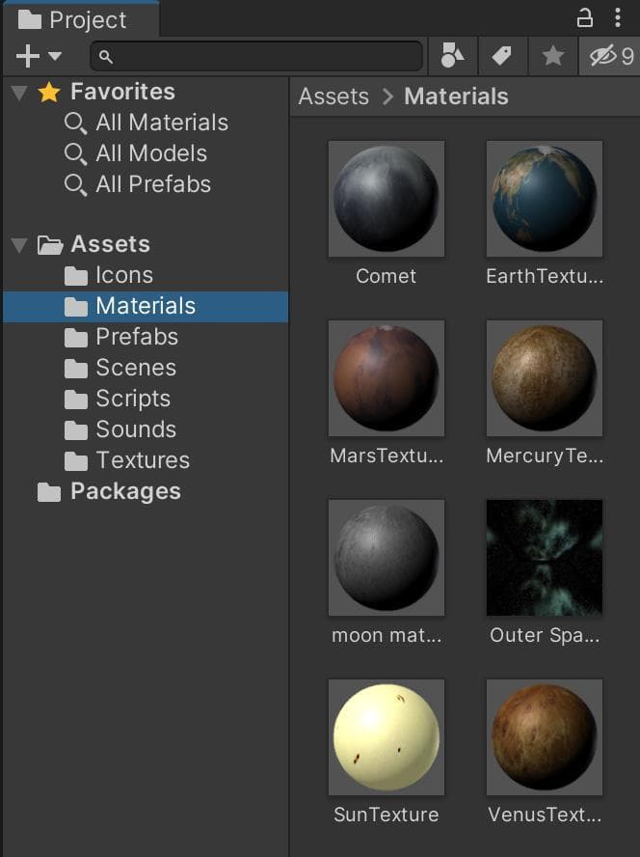
Task: Click the favorites star icon in toolbar
Action: point(552,56)
